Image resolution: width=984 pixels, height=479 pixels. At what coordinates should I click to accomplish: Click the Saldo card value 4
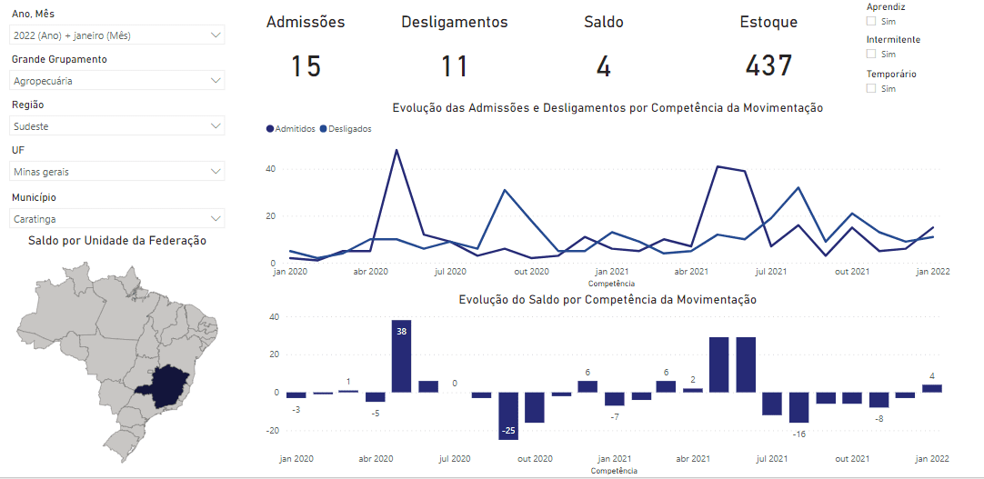(x=603, y=66)
